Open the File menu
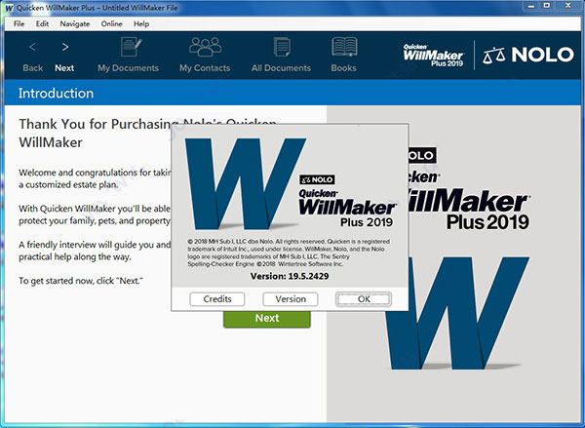This screenshot has width=585, height=428. click(19, 23)
